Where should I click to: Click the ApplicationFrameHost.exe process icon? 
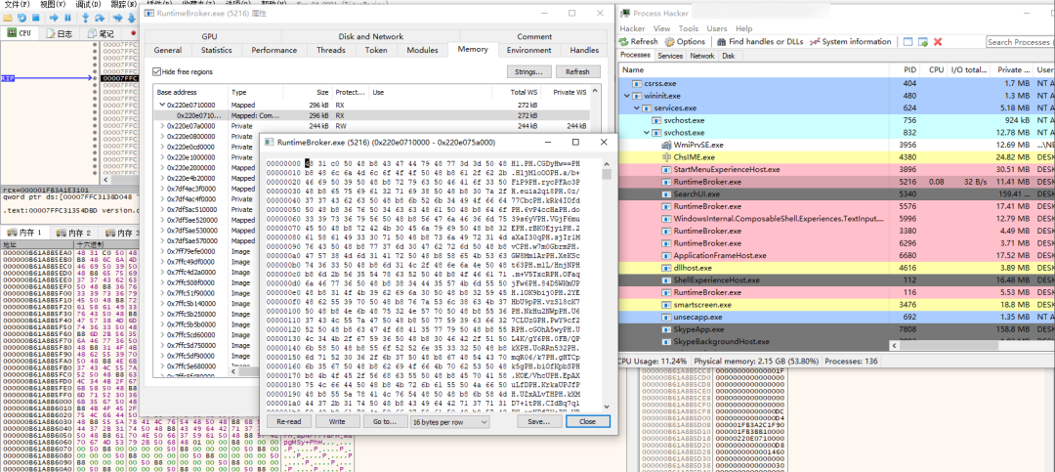coord(667,255)
